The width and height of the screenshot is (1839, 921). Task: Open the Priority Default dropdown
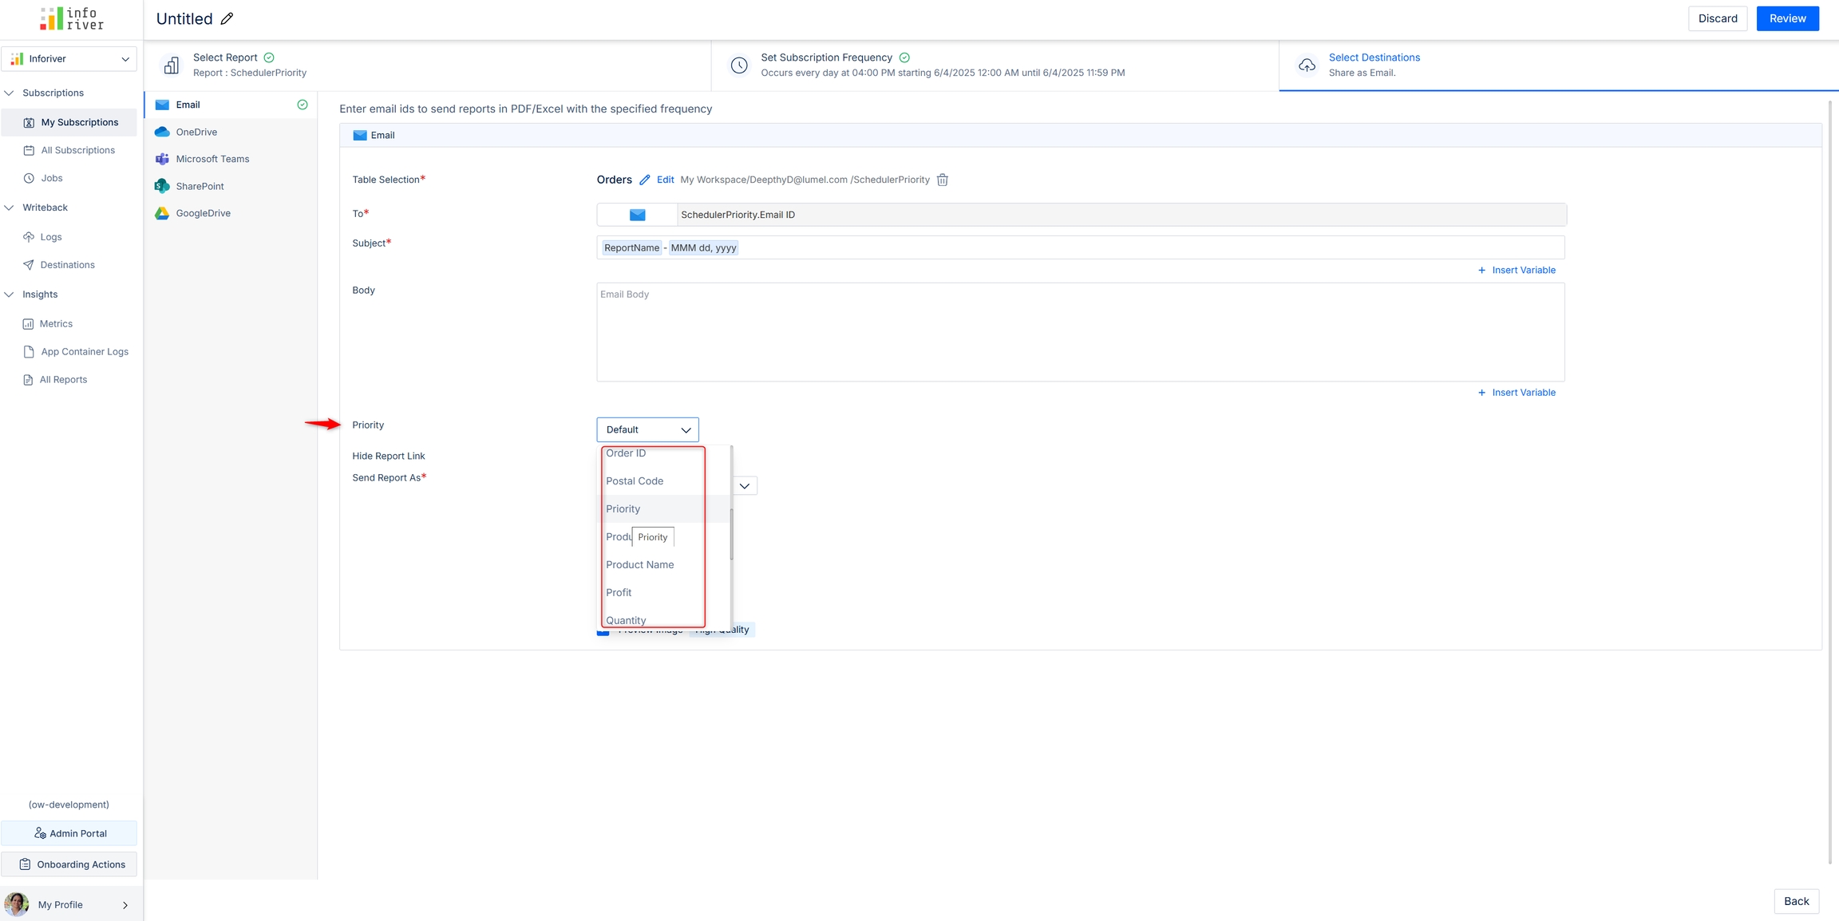pos(647,429)
